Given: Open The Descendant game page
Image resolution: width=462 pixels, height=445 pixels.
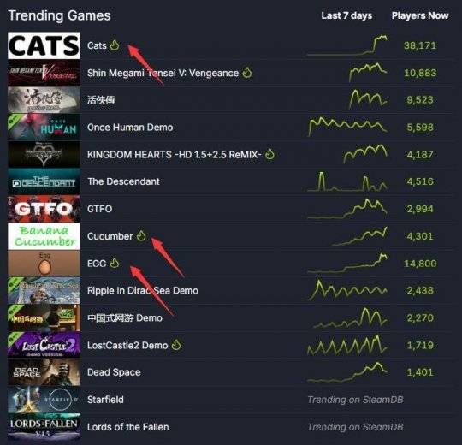Looking at the screenshot, I should coord(123,181).
